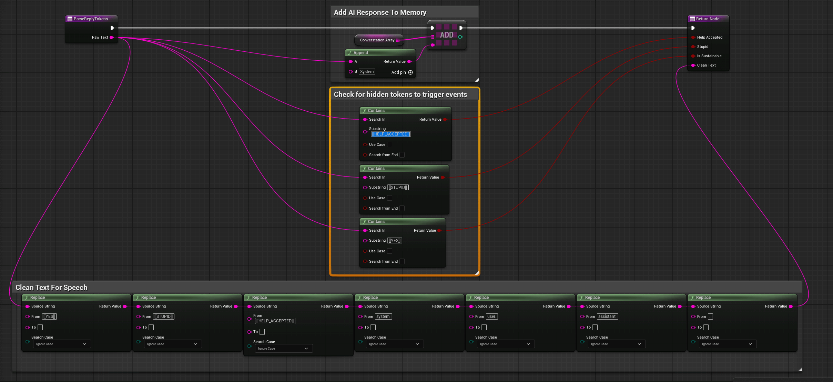The width and height of the screenshot is (833, 382).
Task: Click the Converstation Array variable output pin
Action: (398, 40)
